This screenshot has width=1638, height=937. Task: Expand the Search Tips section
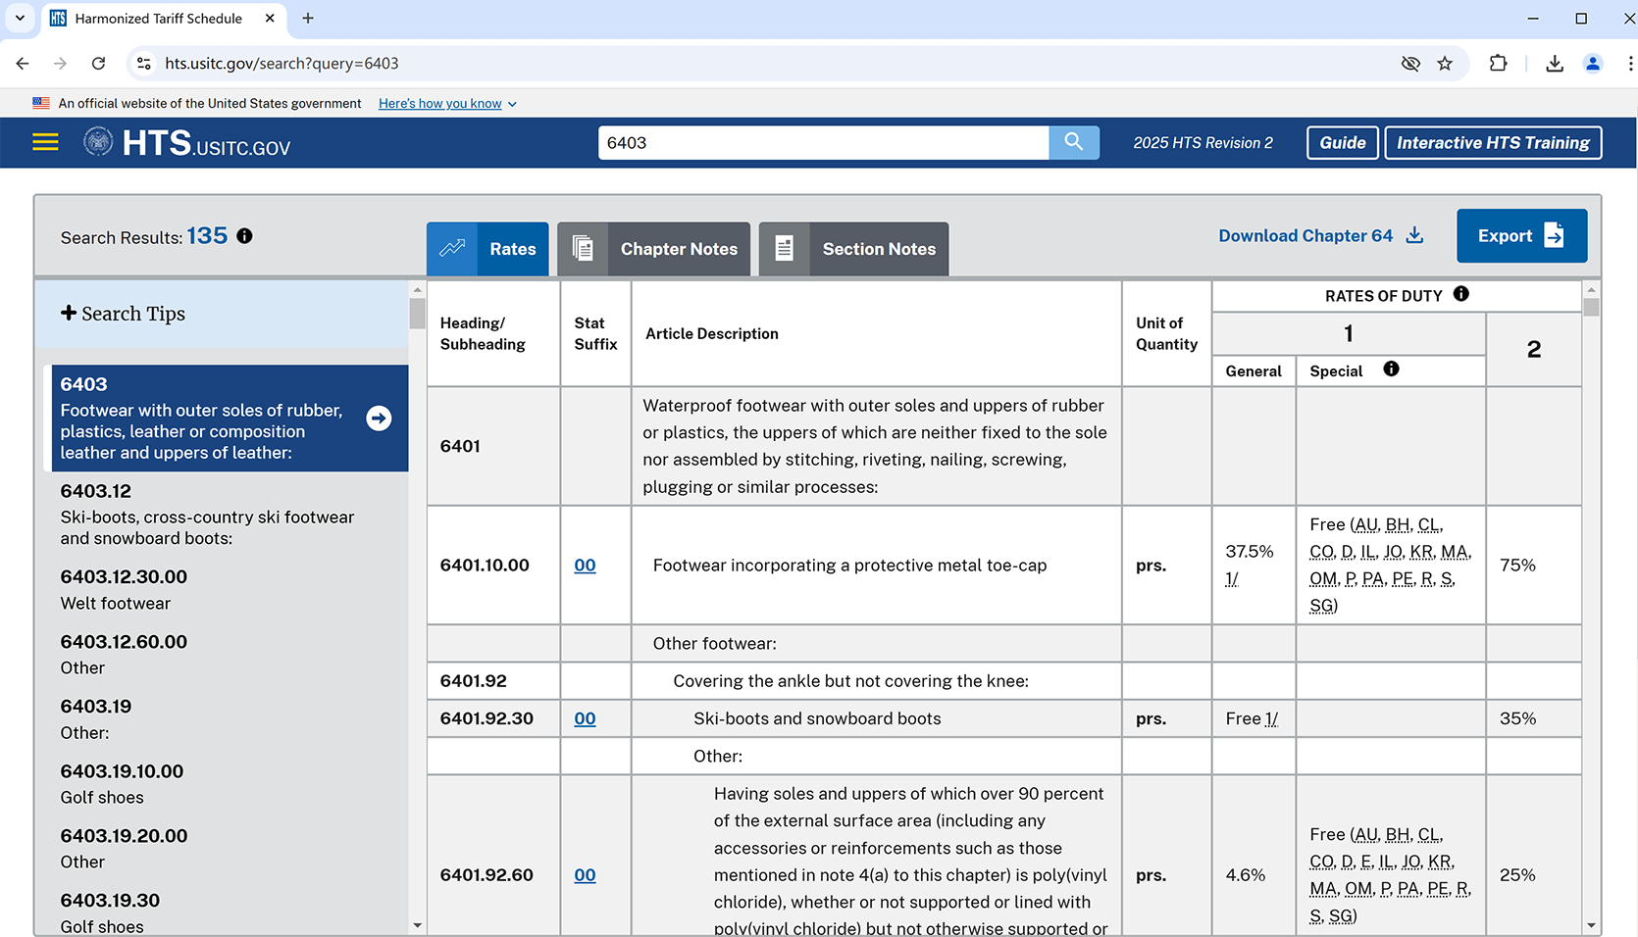[124, 314]
